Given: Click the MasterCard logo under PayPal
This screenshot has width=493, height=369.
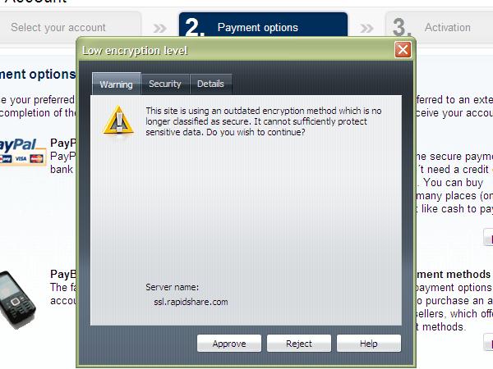Looking at the screenshot, I should click(x=36, y=159).
